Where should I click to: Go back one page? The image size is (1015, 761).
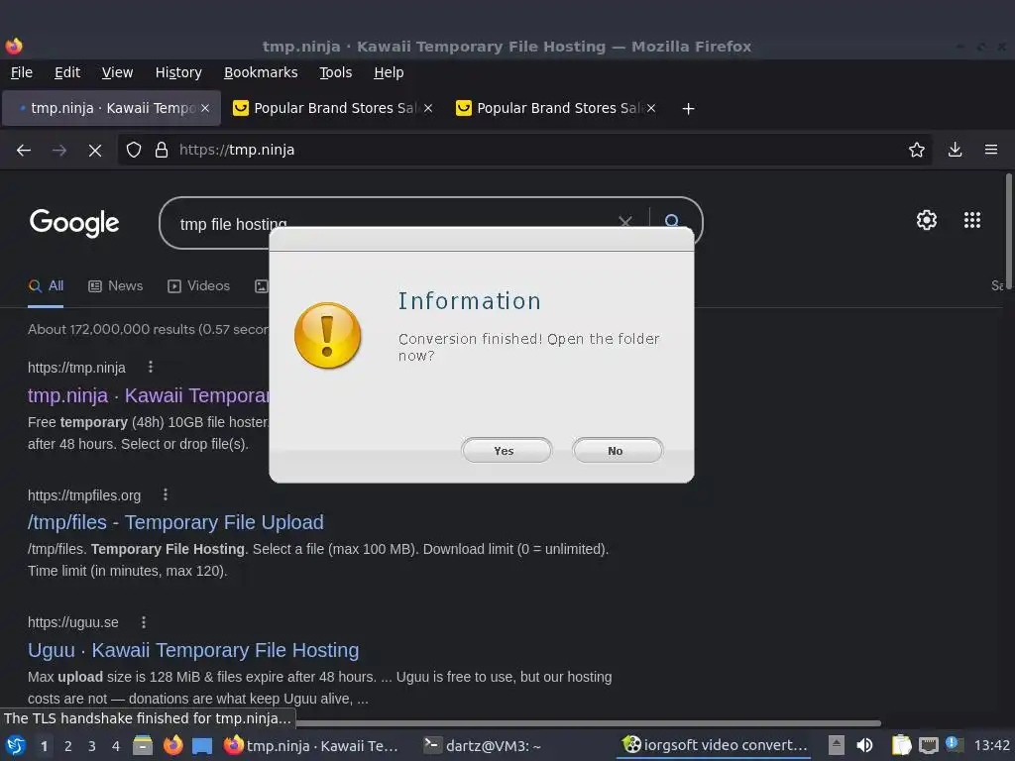[x=24, y=151]
